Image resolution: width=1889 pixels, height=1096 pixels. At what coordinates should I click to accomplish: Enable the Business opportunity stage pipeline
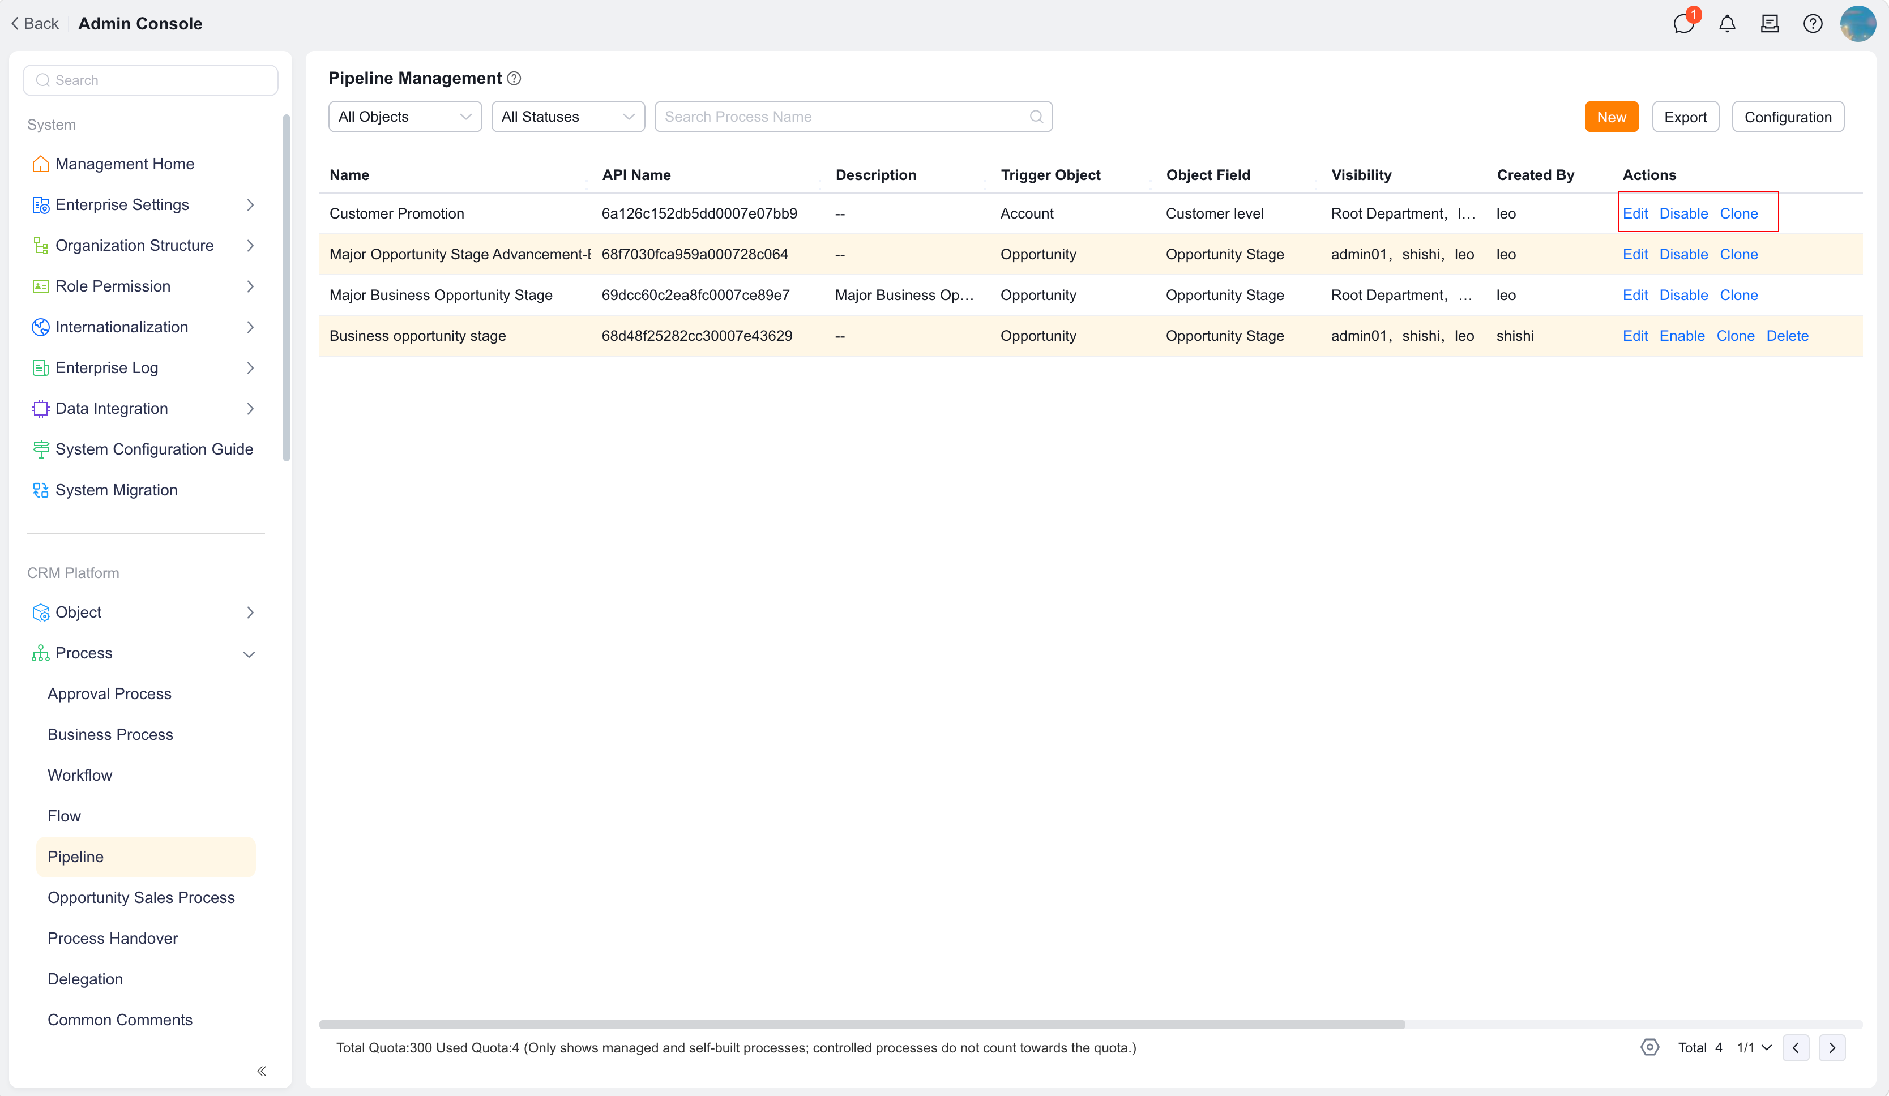pyautogui.click(x=1681, y=336)
